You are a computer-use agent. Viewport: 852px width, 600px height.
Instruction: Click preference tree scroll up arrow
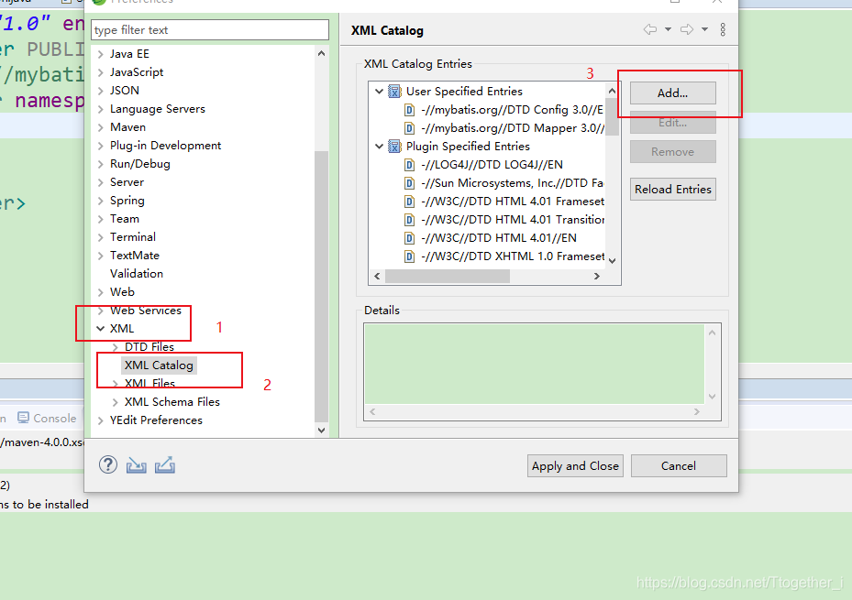coord(321,53)
